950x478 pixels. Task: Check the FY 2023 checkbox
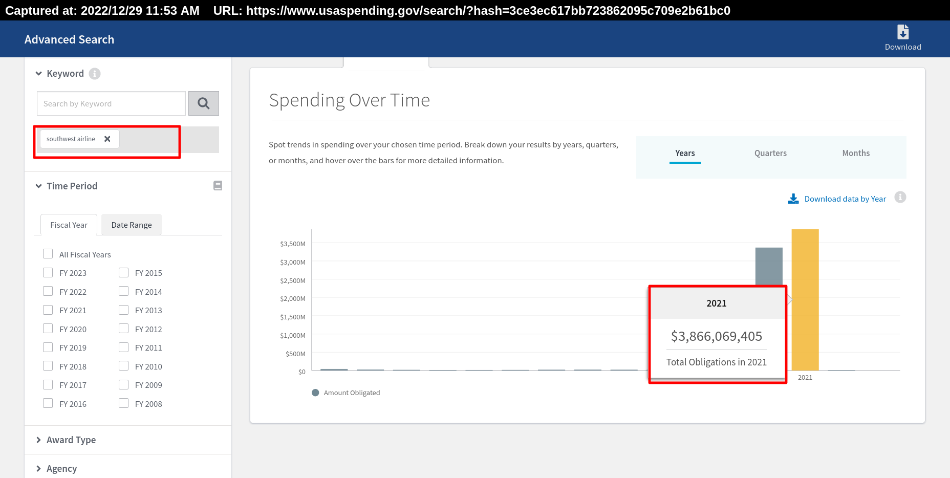click(48, 272)
